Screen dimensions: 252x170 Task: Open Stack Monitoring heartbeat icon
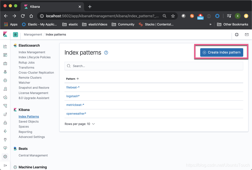(x=5, y=148)
